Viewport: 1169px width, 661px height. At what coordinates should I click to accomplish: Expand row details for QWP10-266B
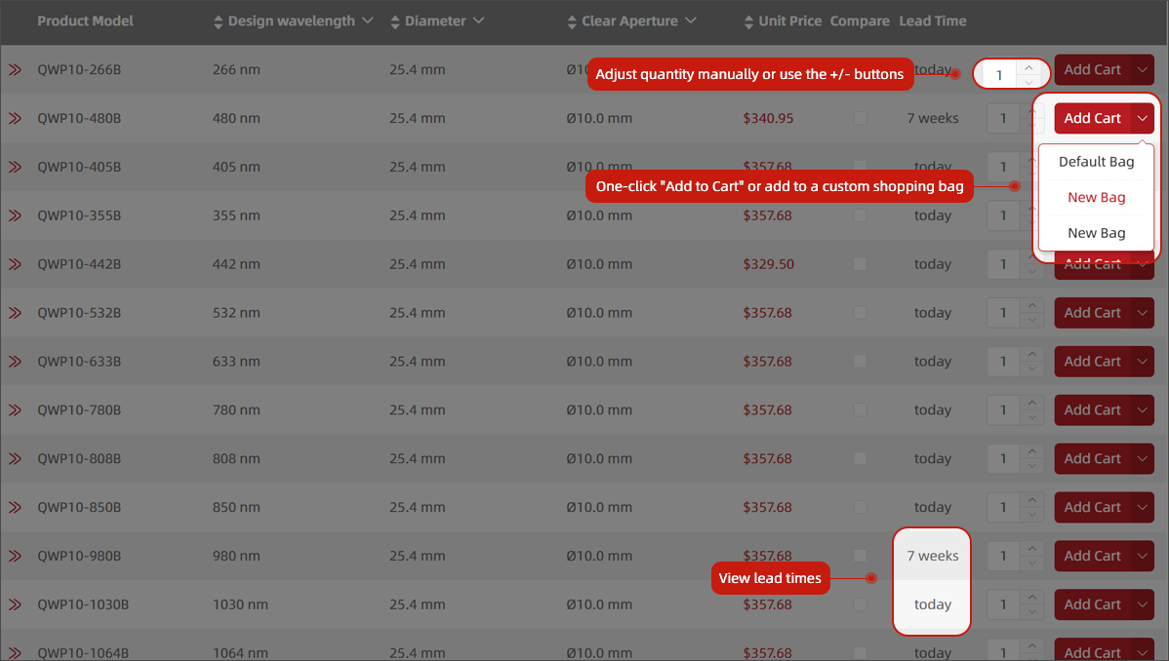click(x=15, y=70)
